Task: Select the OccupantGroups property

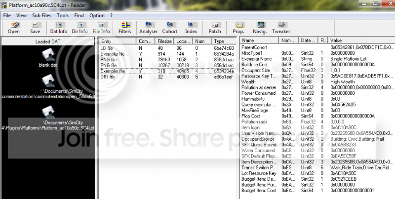Action: tap(317, 139)
